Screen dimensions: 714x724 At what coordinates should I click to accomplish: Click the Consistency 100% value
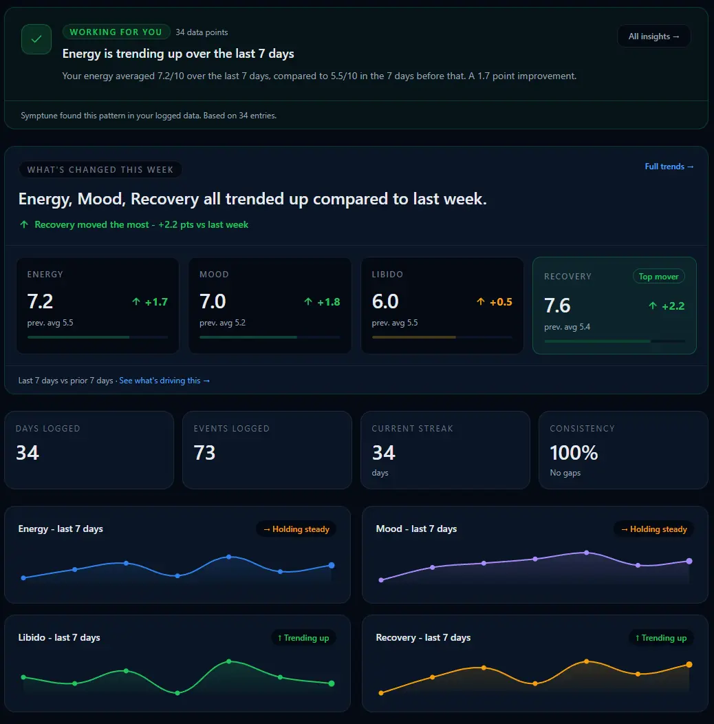[574, 453]
